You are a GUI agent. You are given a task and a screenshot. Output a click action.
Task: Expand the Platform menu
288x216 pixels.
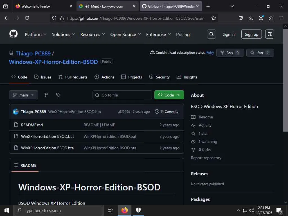click(x=35, y=34)
